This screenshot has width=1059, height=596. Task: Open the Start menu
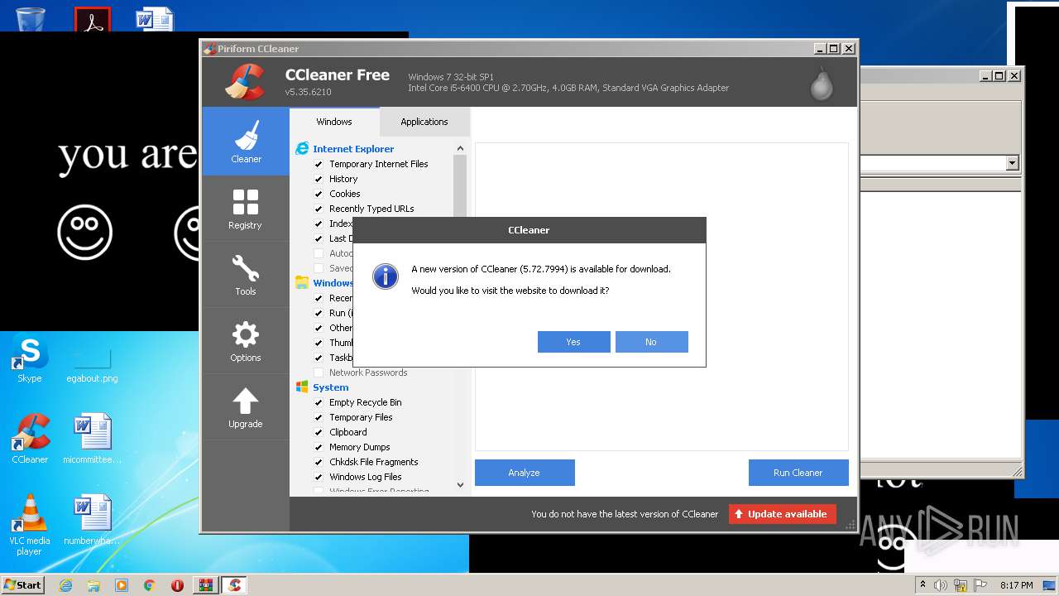[x=22, y=585]
